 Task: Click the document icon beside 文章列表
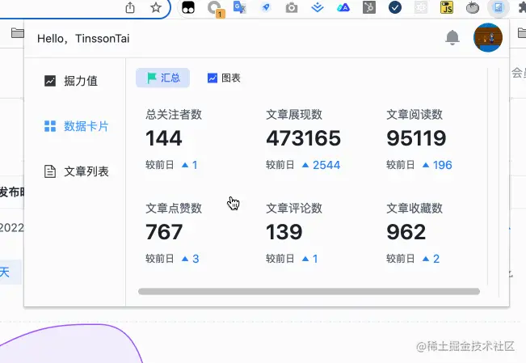pyautogui.click(x=50, y=171)
